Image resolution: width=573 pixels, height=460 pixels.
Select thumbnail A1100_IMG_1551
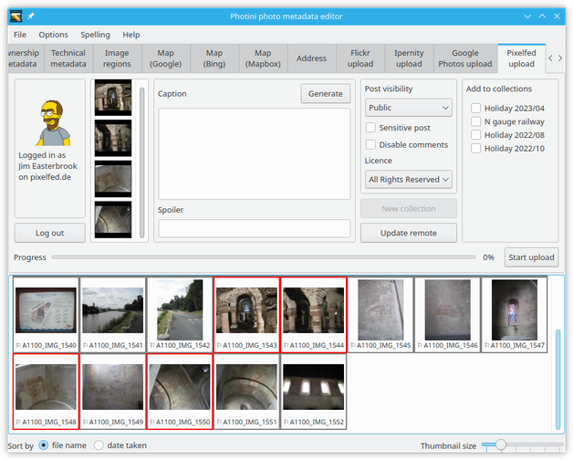(x=246, y=392)
